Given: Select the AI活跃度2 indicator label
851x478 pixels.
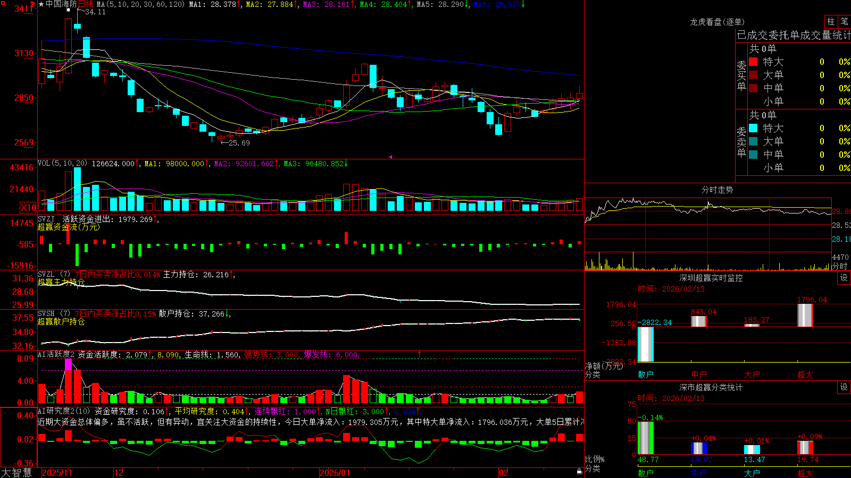Looking at the screenshot, I should pos(56,354).
